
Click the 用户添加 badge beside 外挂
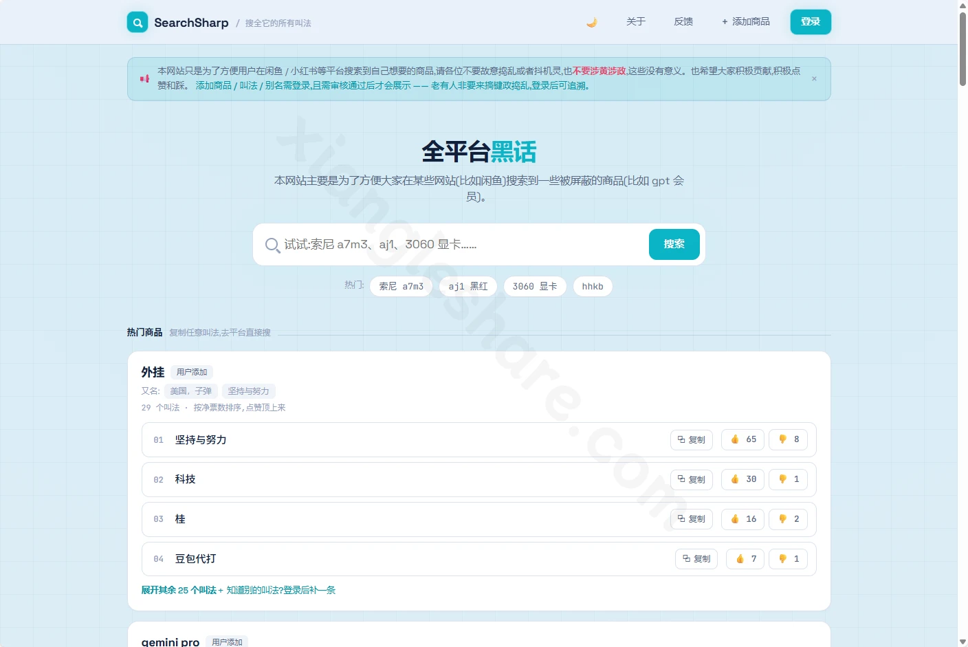pyautogui.click(x=192, y=372)
